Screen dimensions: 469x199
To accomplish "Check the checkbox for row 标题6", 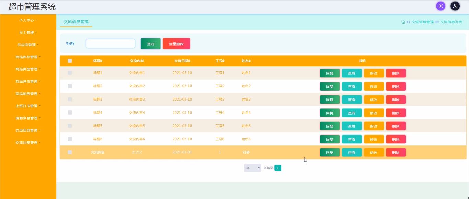I will point(70,139).
